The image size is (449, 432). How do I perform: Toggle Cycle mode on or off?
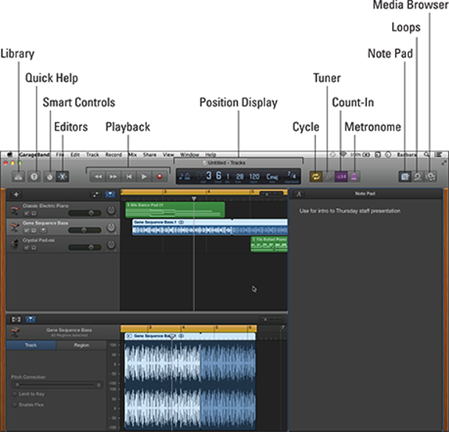click(x=316, y=177)
